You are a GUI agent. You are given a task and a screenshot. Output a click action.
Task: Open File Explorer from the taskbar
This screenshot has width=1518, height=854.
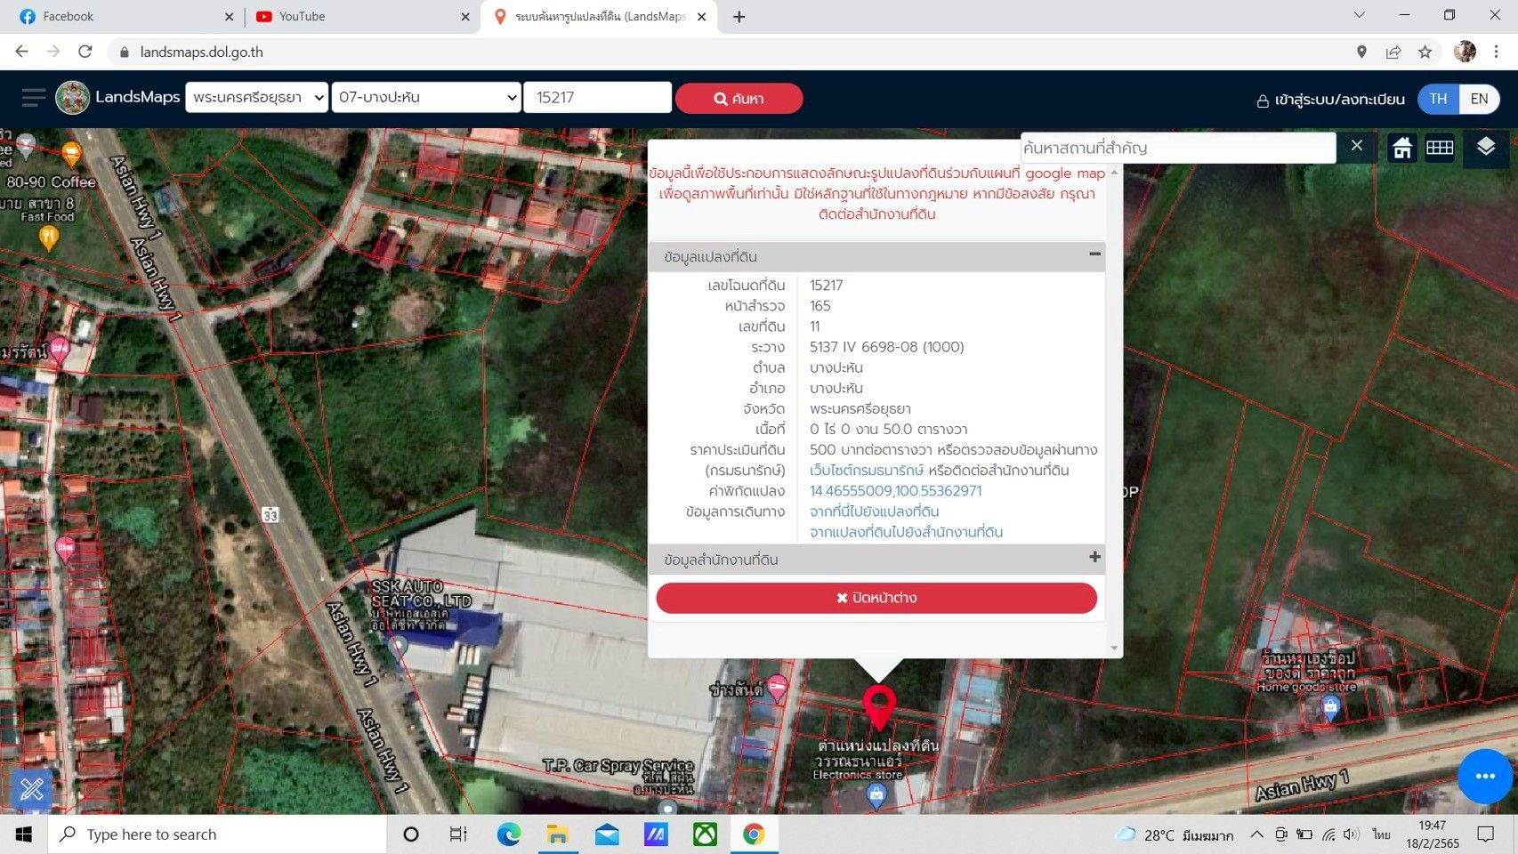pos(558,834)
